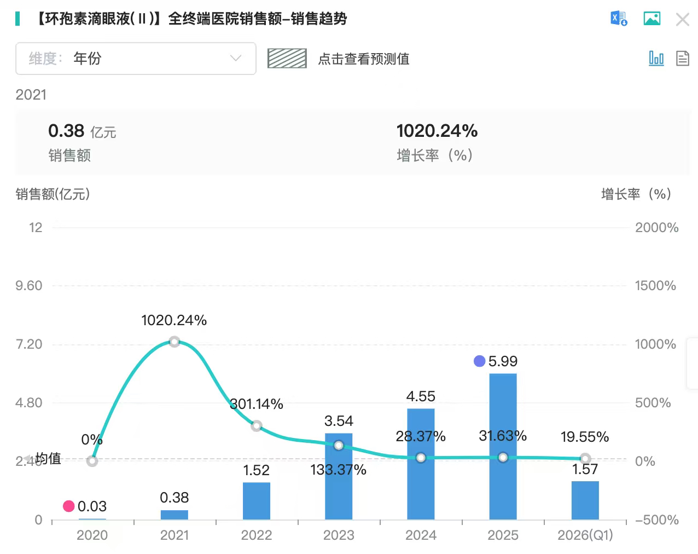Screen dimensions: 698x554
Task: Click the 19.55% growth point marker
Action: click(x=585, y=459)
